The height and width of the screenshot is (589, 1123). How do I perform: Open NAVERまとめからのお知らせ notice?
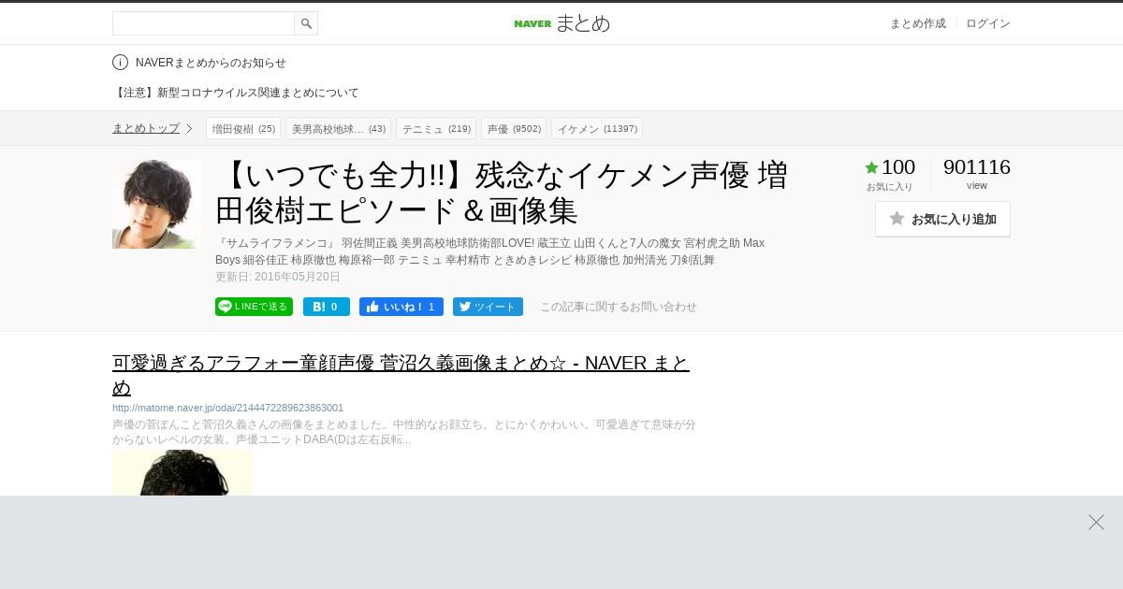click(x=211, y=63)
